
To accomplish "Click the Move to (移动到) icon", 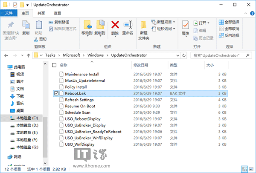I will pyautogui.click(x=87, y=26).
